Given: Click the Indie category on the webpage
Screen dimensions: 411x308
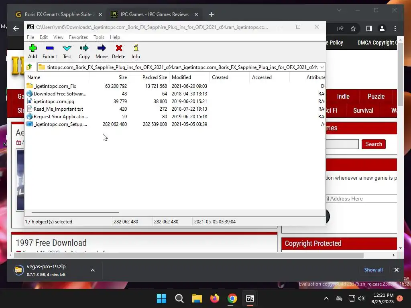Looking at the screenshot, I should click(x=343, y=96).
